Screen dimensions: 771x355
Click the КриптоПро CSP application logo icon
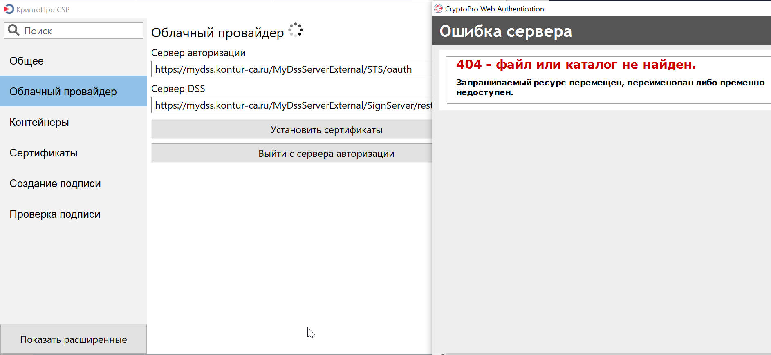coord(9,9)
